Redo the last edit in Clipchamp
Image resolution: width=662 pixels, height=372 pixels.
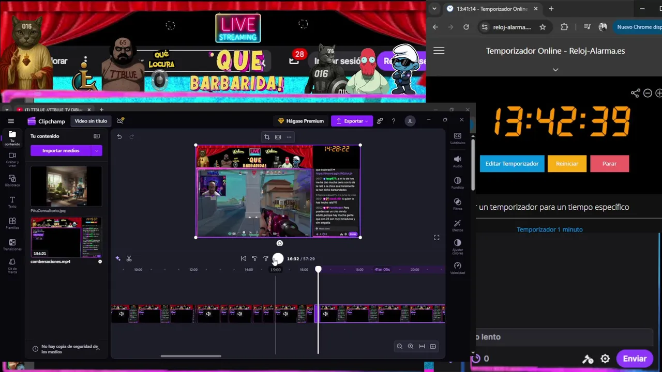132,136
